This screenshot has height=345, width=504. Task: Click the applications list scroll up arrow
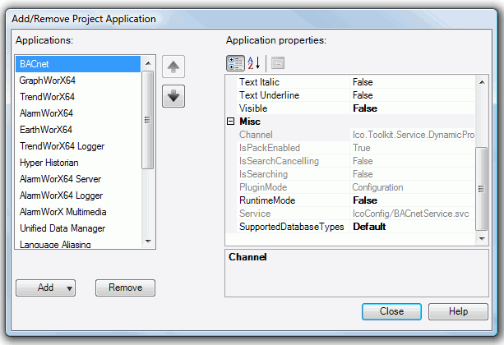(148, 63)
